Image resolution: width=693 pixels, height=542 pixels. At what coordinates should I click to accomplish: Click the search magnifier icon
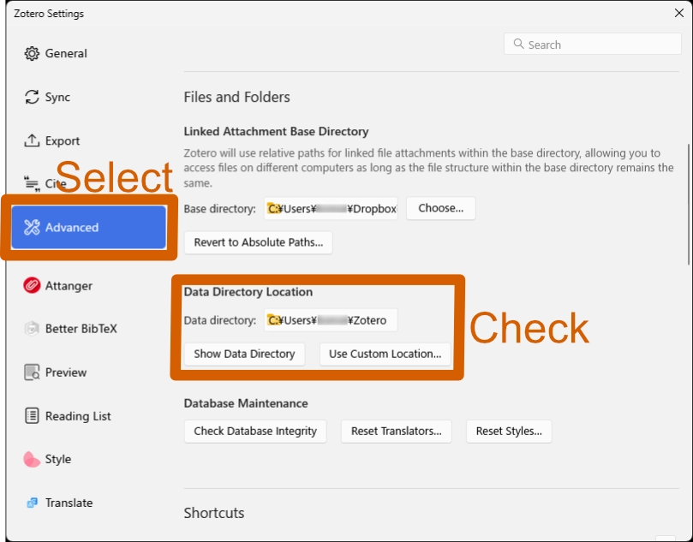pyautogui.click(x=518, y=45)
